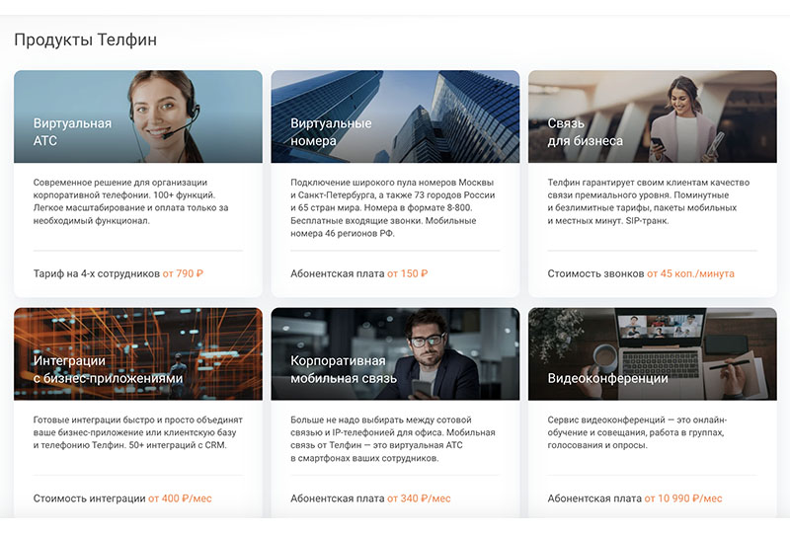This screenshot has width=790, height=534.
Task: Click the Продукты Телфин heading
Action: coord(85,39)
